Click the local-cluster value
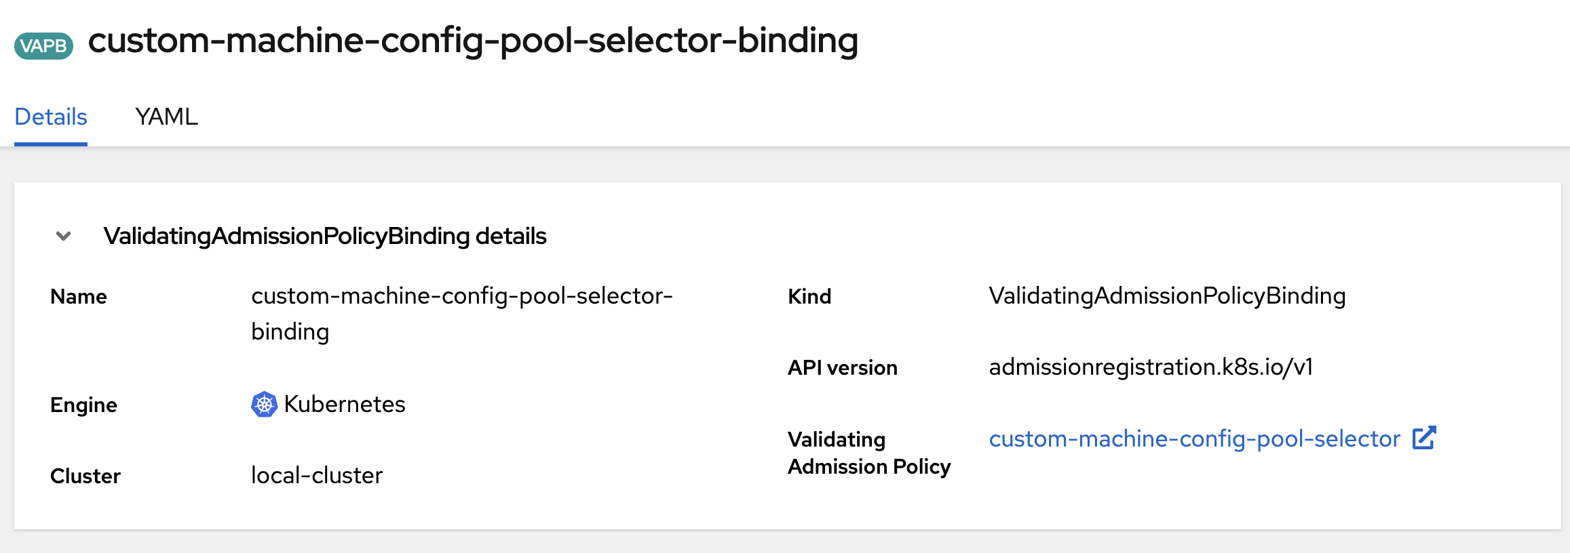The image size is (1570, 553). pyautogui.click(x=317, y=476)
